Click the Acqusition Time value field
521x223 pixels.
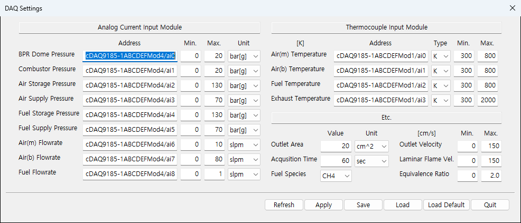point(336,161)
